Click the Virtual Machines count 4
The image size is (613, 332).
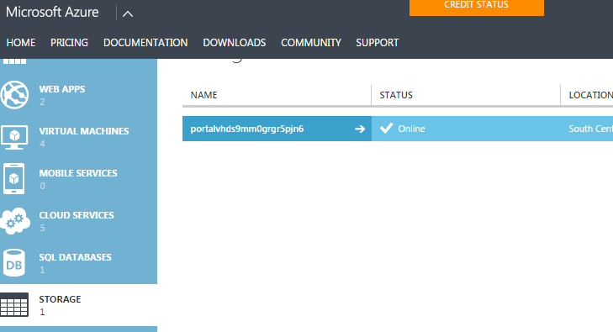[42, 144]
